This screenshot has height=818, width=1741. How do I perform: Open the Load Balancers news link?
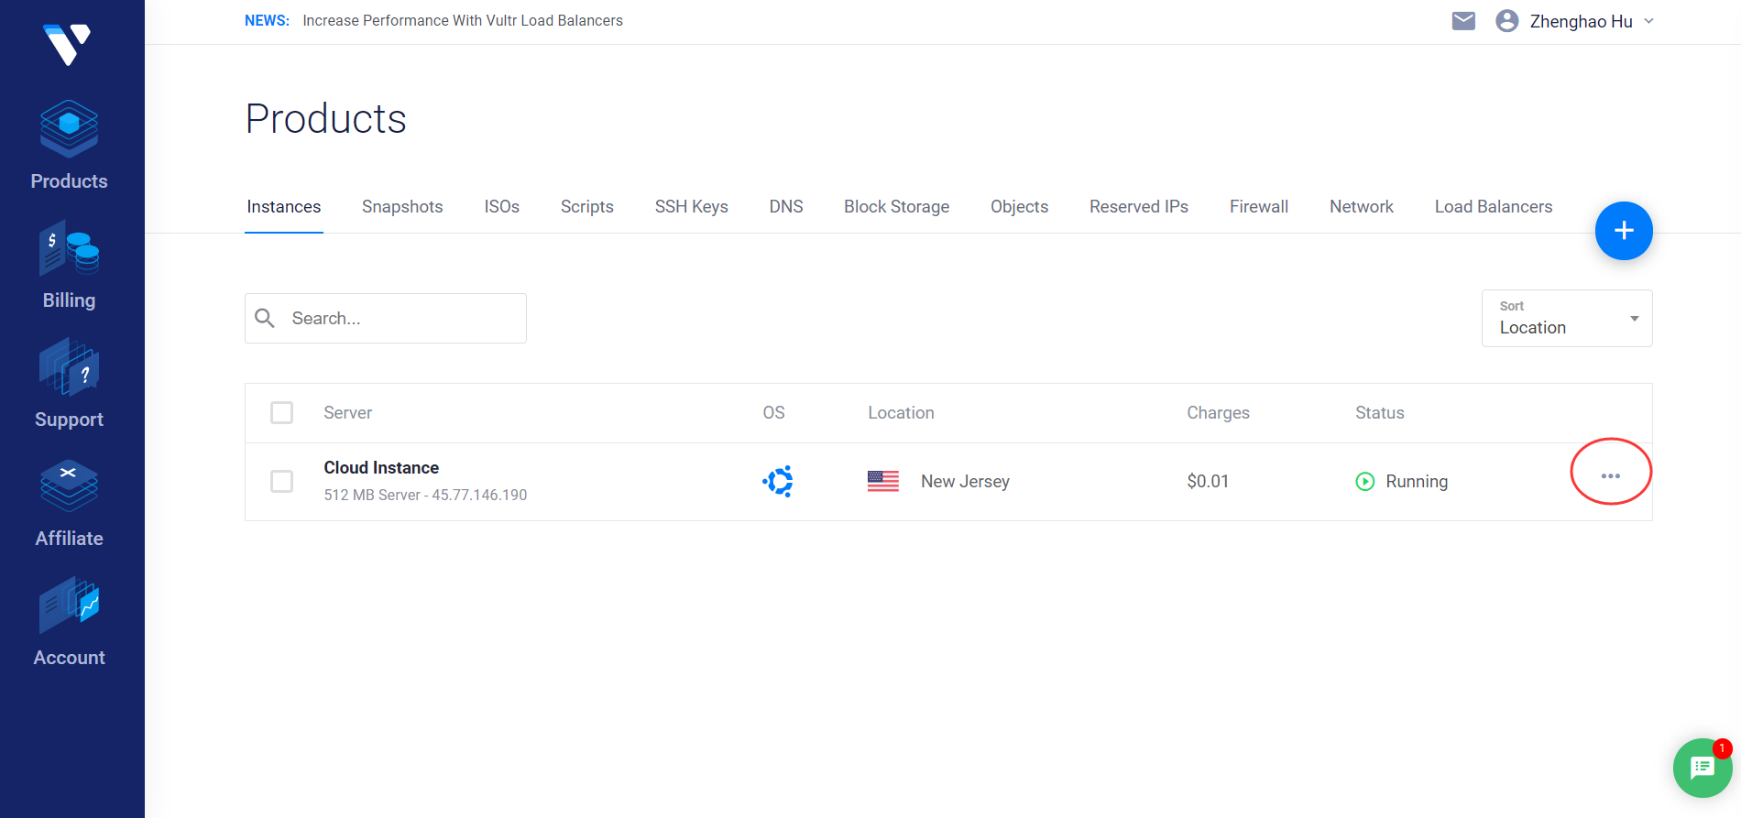[463, 20]
